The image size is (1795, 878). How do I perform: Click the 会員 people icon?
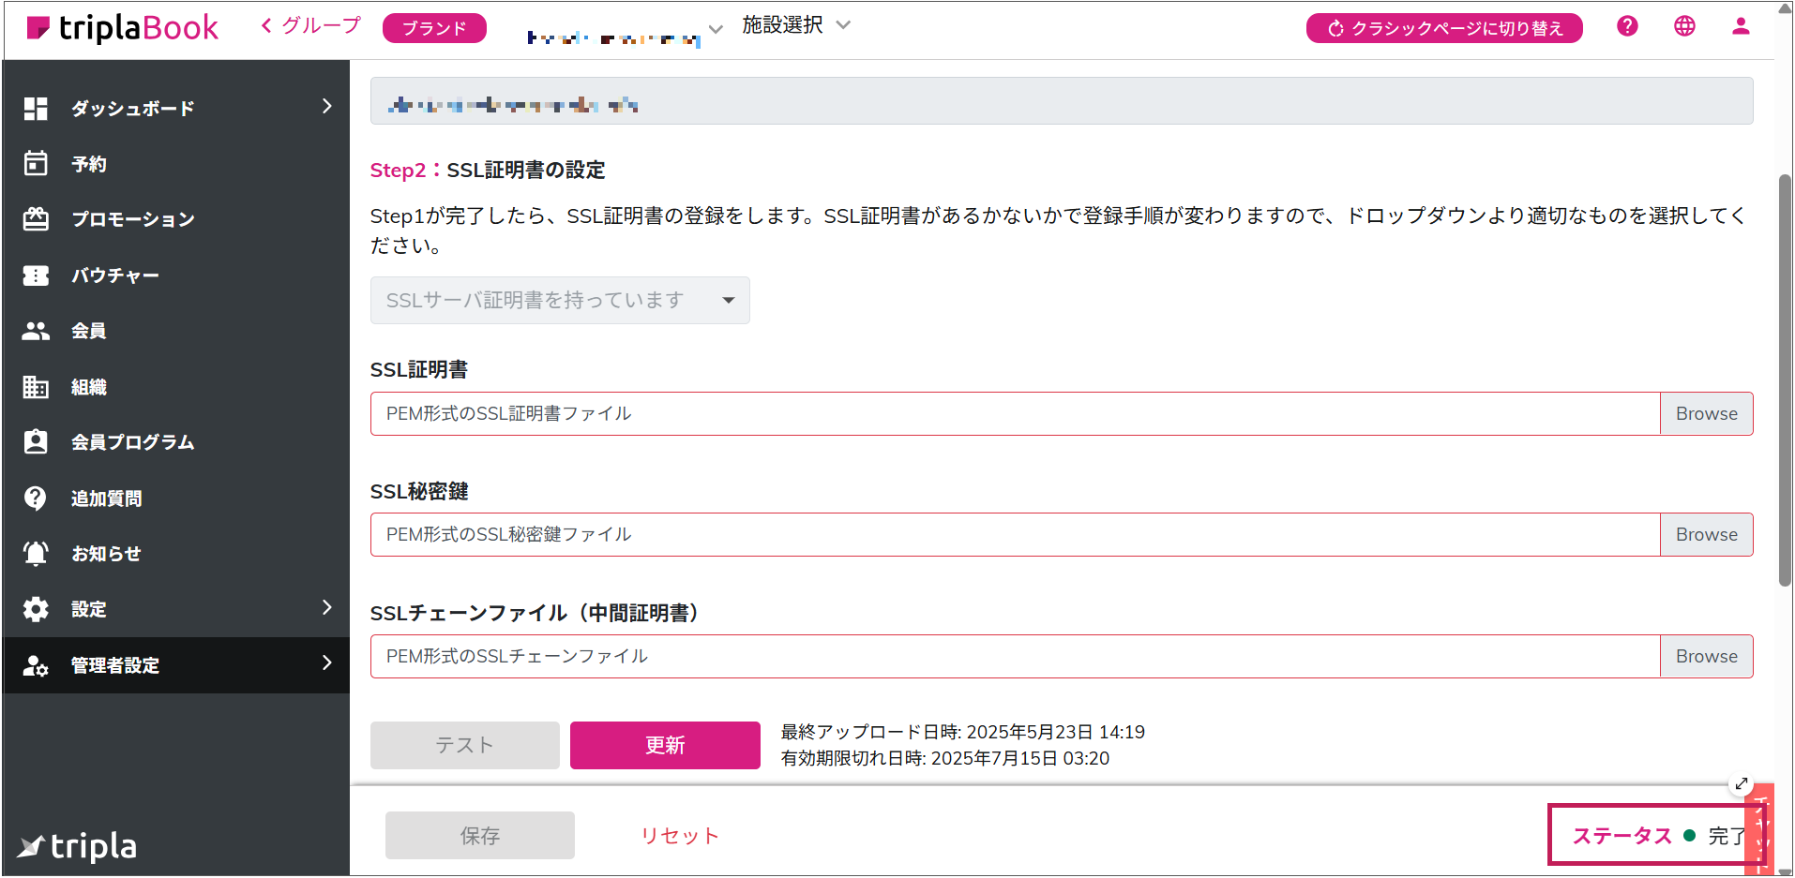point(36,331)
